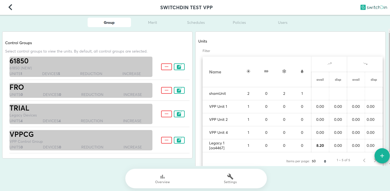
Task: Select the VPPCG control group card
Action: (x=81, y=140)
